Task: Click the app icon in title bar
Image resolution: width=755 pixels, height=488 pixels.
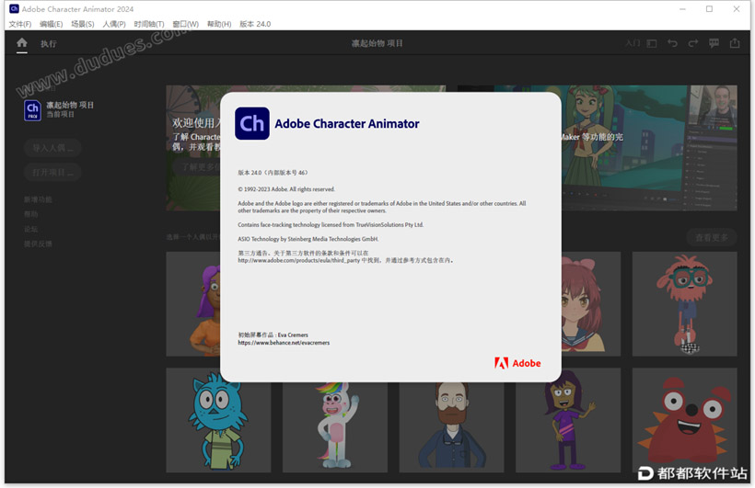Action: [x=14, y=8]
